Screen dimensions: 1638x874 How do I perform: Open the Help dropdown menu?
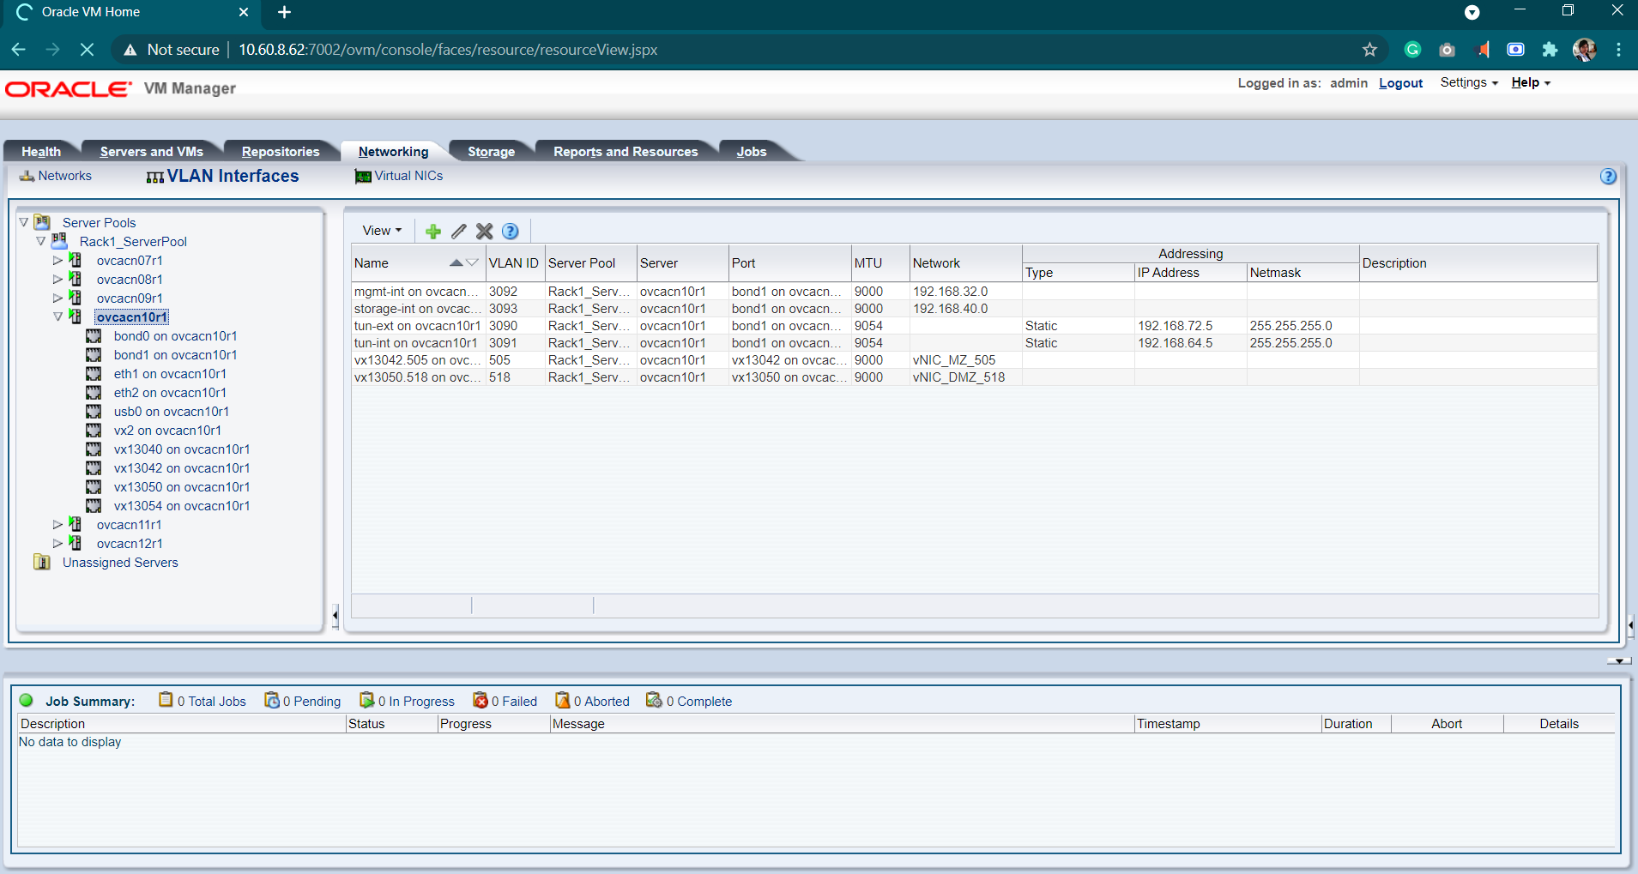point(1531,83)
